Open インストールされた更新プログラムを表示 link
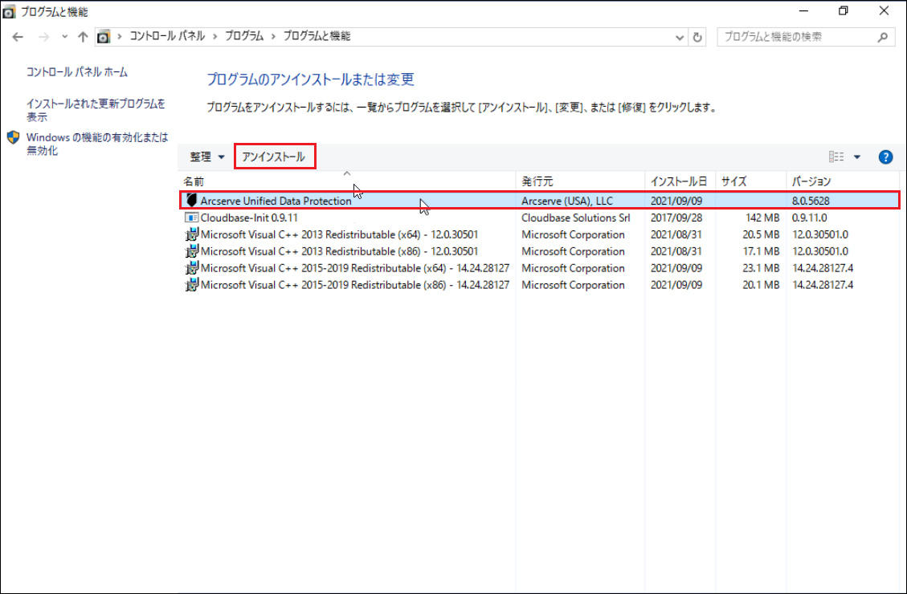 [96, 110]
